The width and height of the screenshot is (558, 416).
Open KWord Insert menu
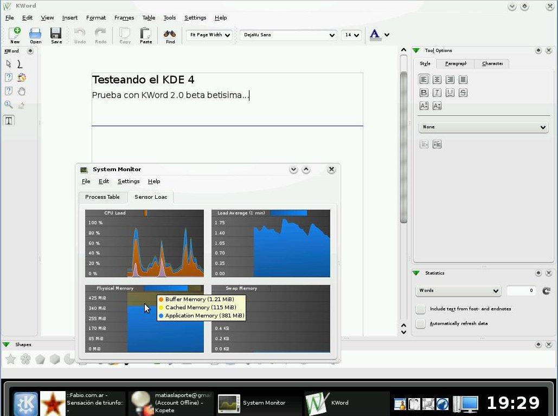pos(70,17)
